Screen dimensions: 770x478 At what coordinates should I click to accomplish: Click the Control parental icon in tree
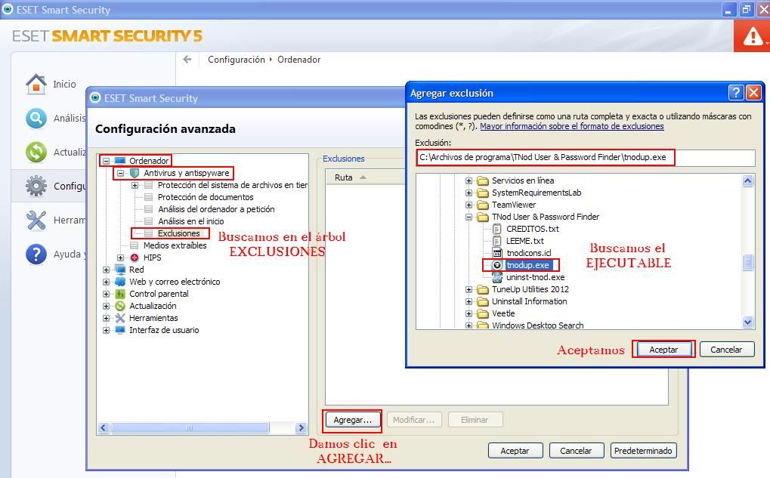tap(120, 294)
